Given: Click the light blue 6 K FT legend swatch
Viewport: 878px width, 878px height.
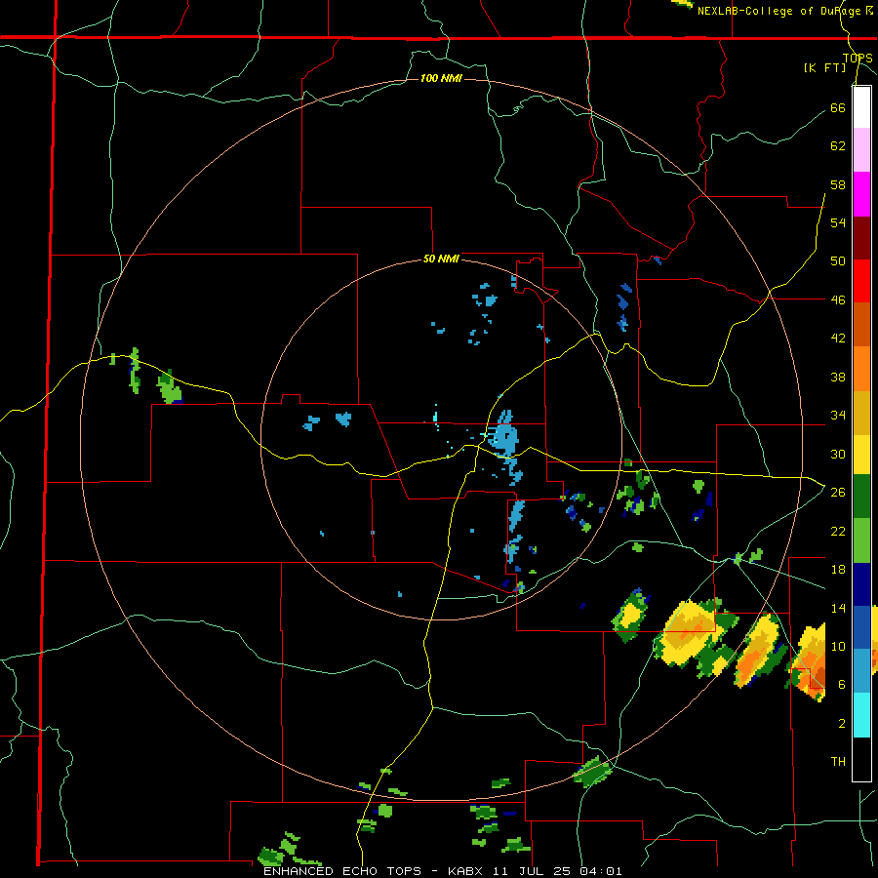Looking at the screenshot, I should (861, 670).
